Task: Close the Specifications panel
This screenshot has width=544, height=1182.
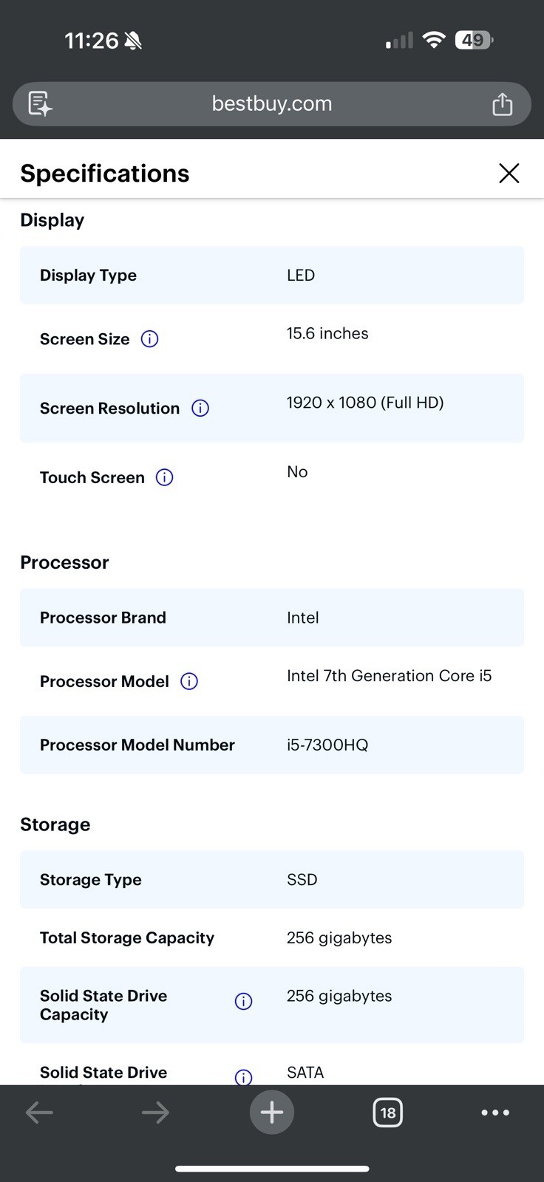Action: pos(509,173)
